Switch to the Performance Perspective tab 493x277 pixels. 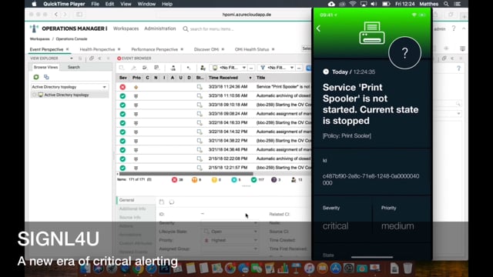tap(154, 49)
